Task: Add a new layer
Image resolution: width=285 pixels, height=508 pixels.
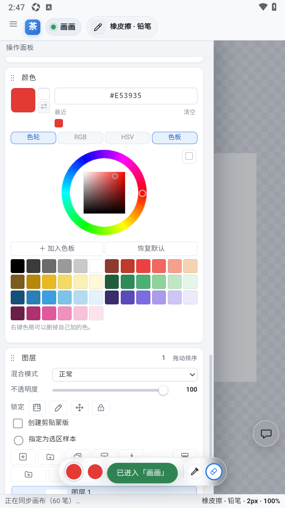Action: point(23,457)
